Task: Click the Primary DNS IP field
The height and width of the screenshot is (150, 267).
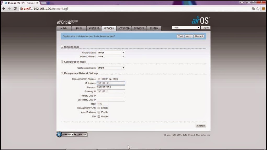Action: (x=111, y=95)
